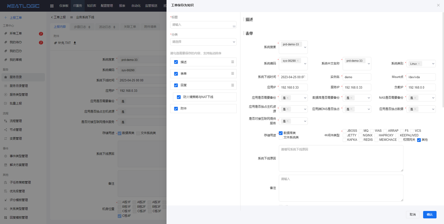Open the 分类 请选择 dropdown
This screenshot has width=444, height=224.
(203, 42)
